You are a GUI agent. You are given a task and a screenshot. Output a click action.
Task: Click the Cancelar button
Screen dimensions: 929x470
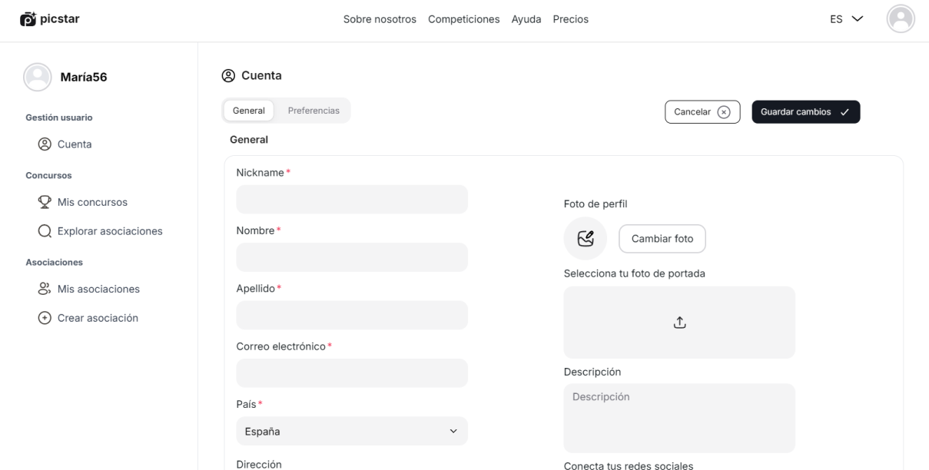[702, 112]
